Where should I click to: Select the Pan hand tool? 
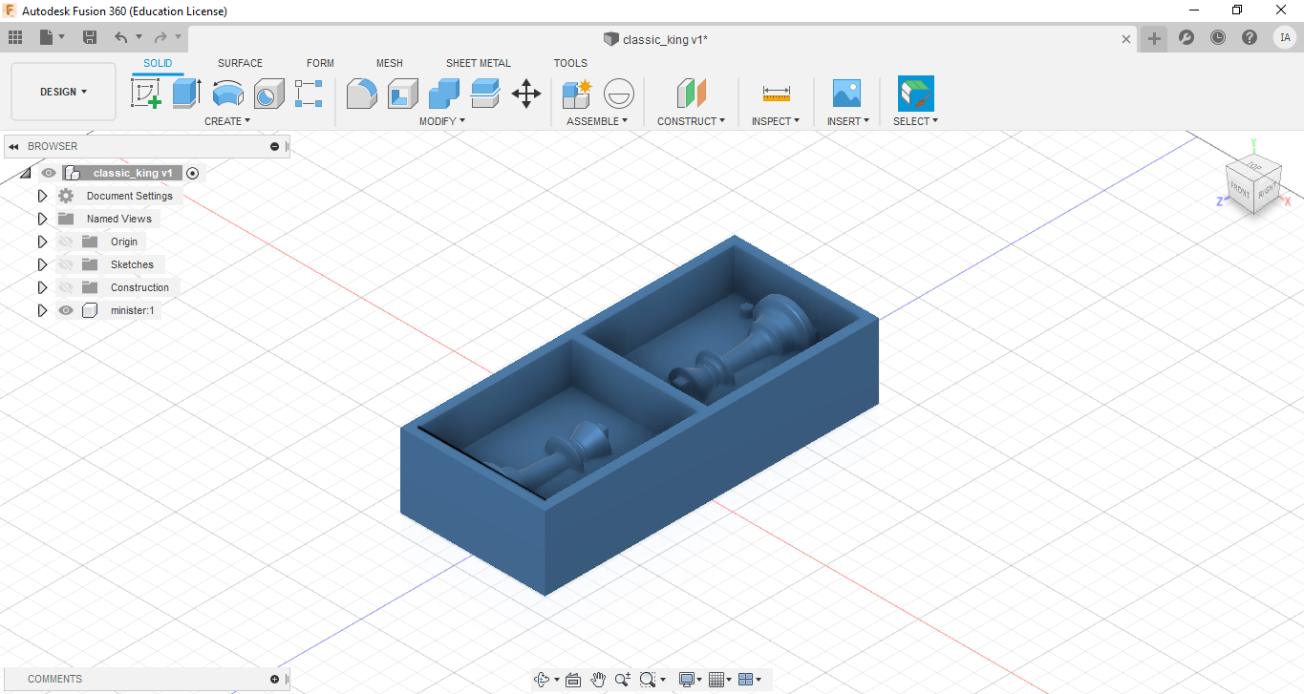[598, 680]
